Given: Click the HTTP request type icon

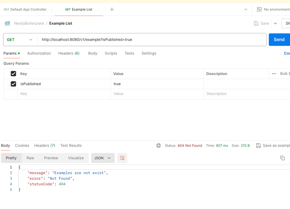Looking at the screenshot, I should pyautogui.click(x=7, y=23).
